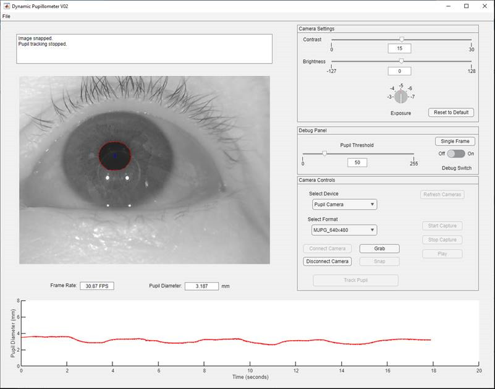Click the Start Capture button

tap(442, 226)
